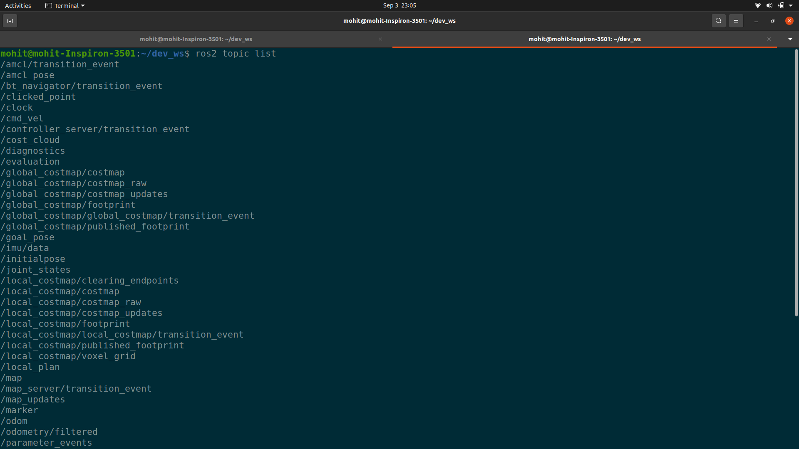Switch to the first terminal tab
The width and height of the screenshot is (799, 449).
[196, 39]
